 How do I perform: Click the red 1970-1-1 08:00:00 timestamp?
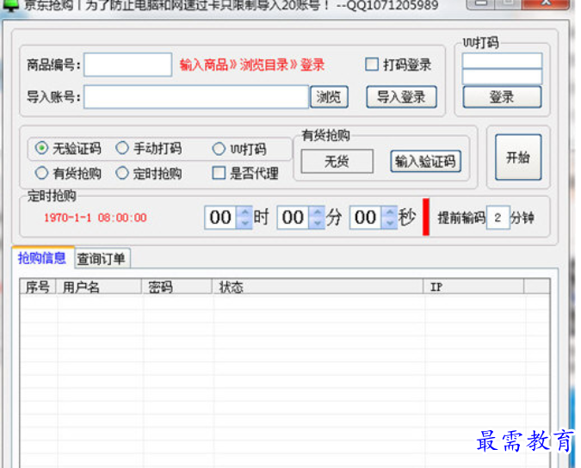(96, 218)
